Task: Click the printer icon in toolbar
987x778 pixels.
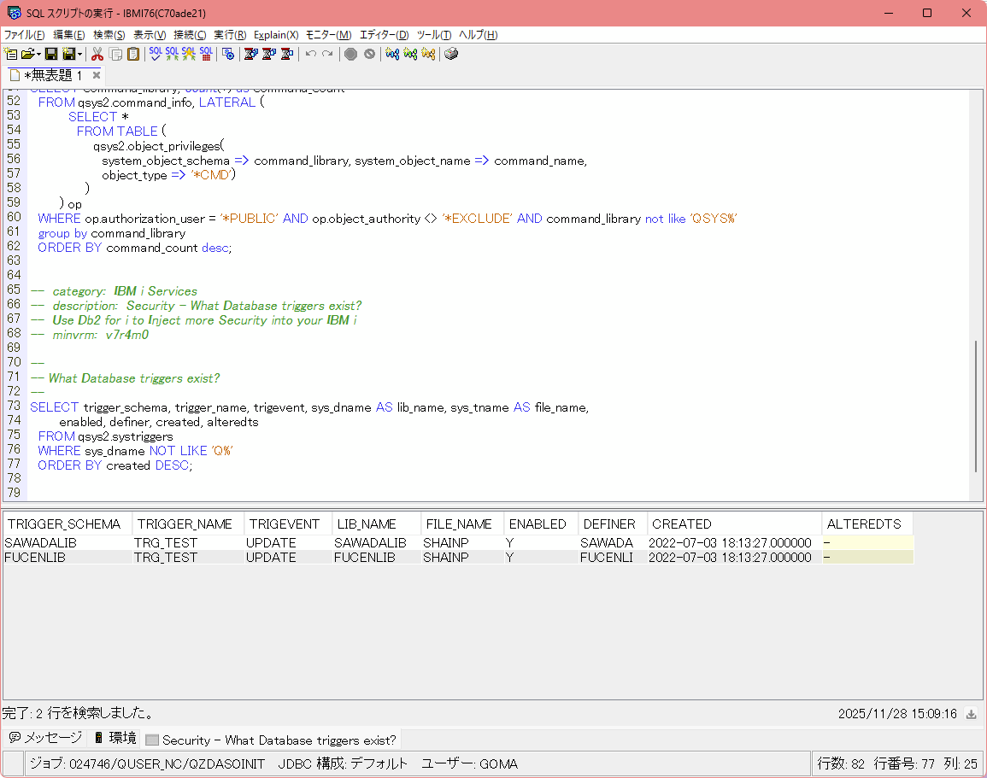Action: click(x=451, y=54)
